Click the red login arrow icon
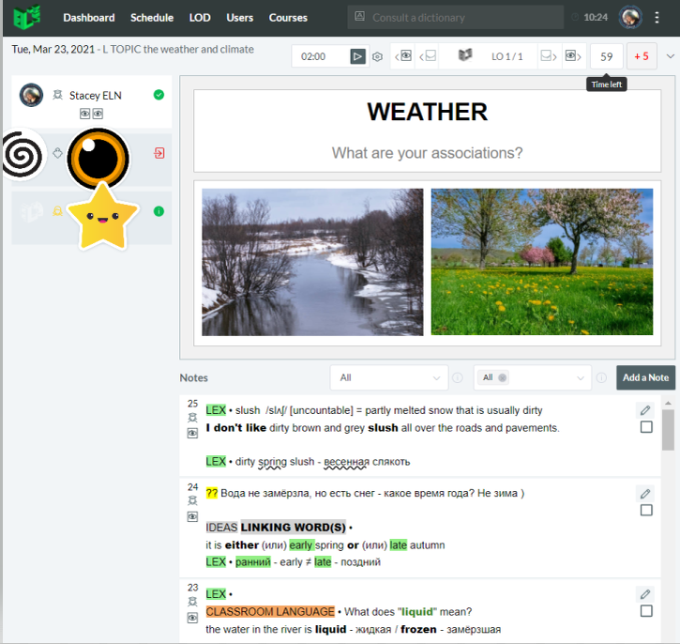This screenshot has height=644, width=680. point(159,153)
